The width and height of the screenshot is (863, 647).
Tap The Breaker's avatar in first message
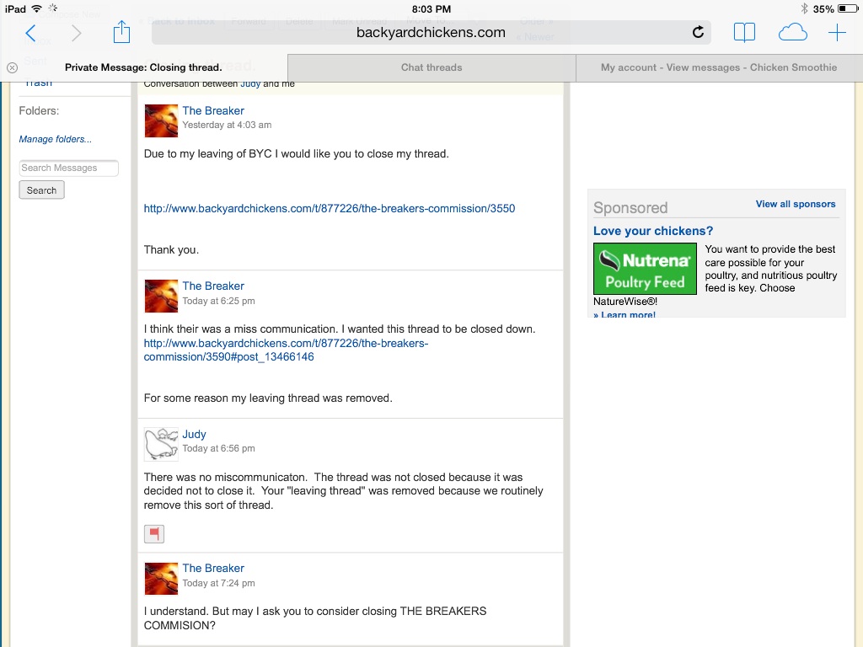(161, 120)
